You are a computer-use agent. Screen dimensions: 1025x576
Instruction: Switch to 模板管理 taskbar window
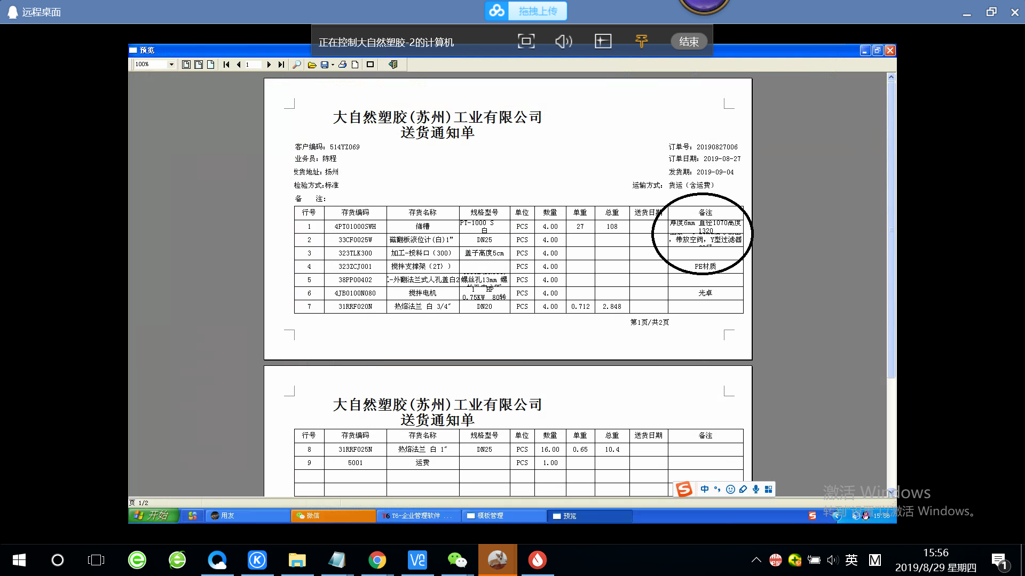pyautogui.click(x=504, y=516)
